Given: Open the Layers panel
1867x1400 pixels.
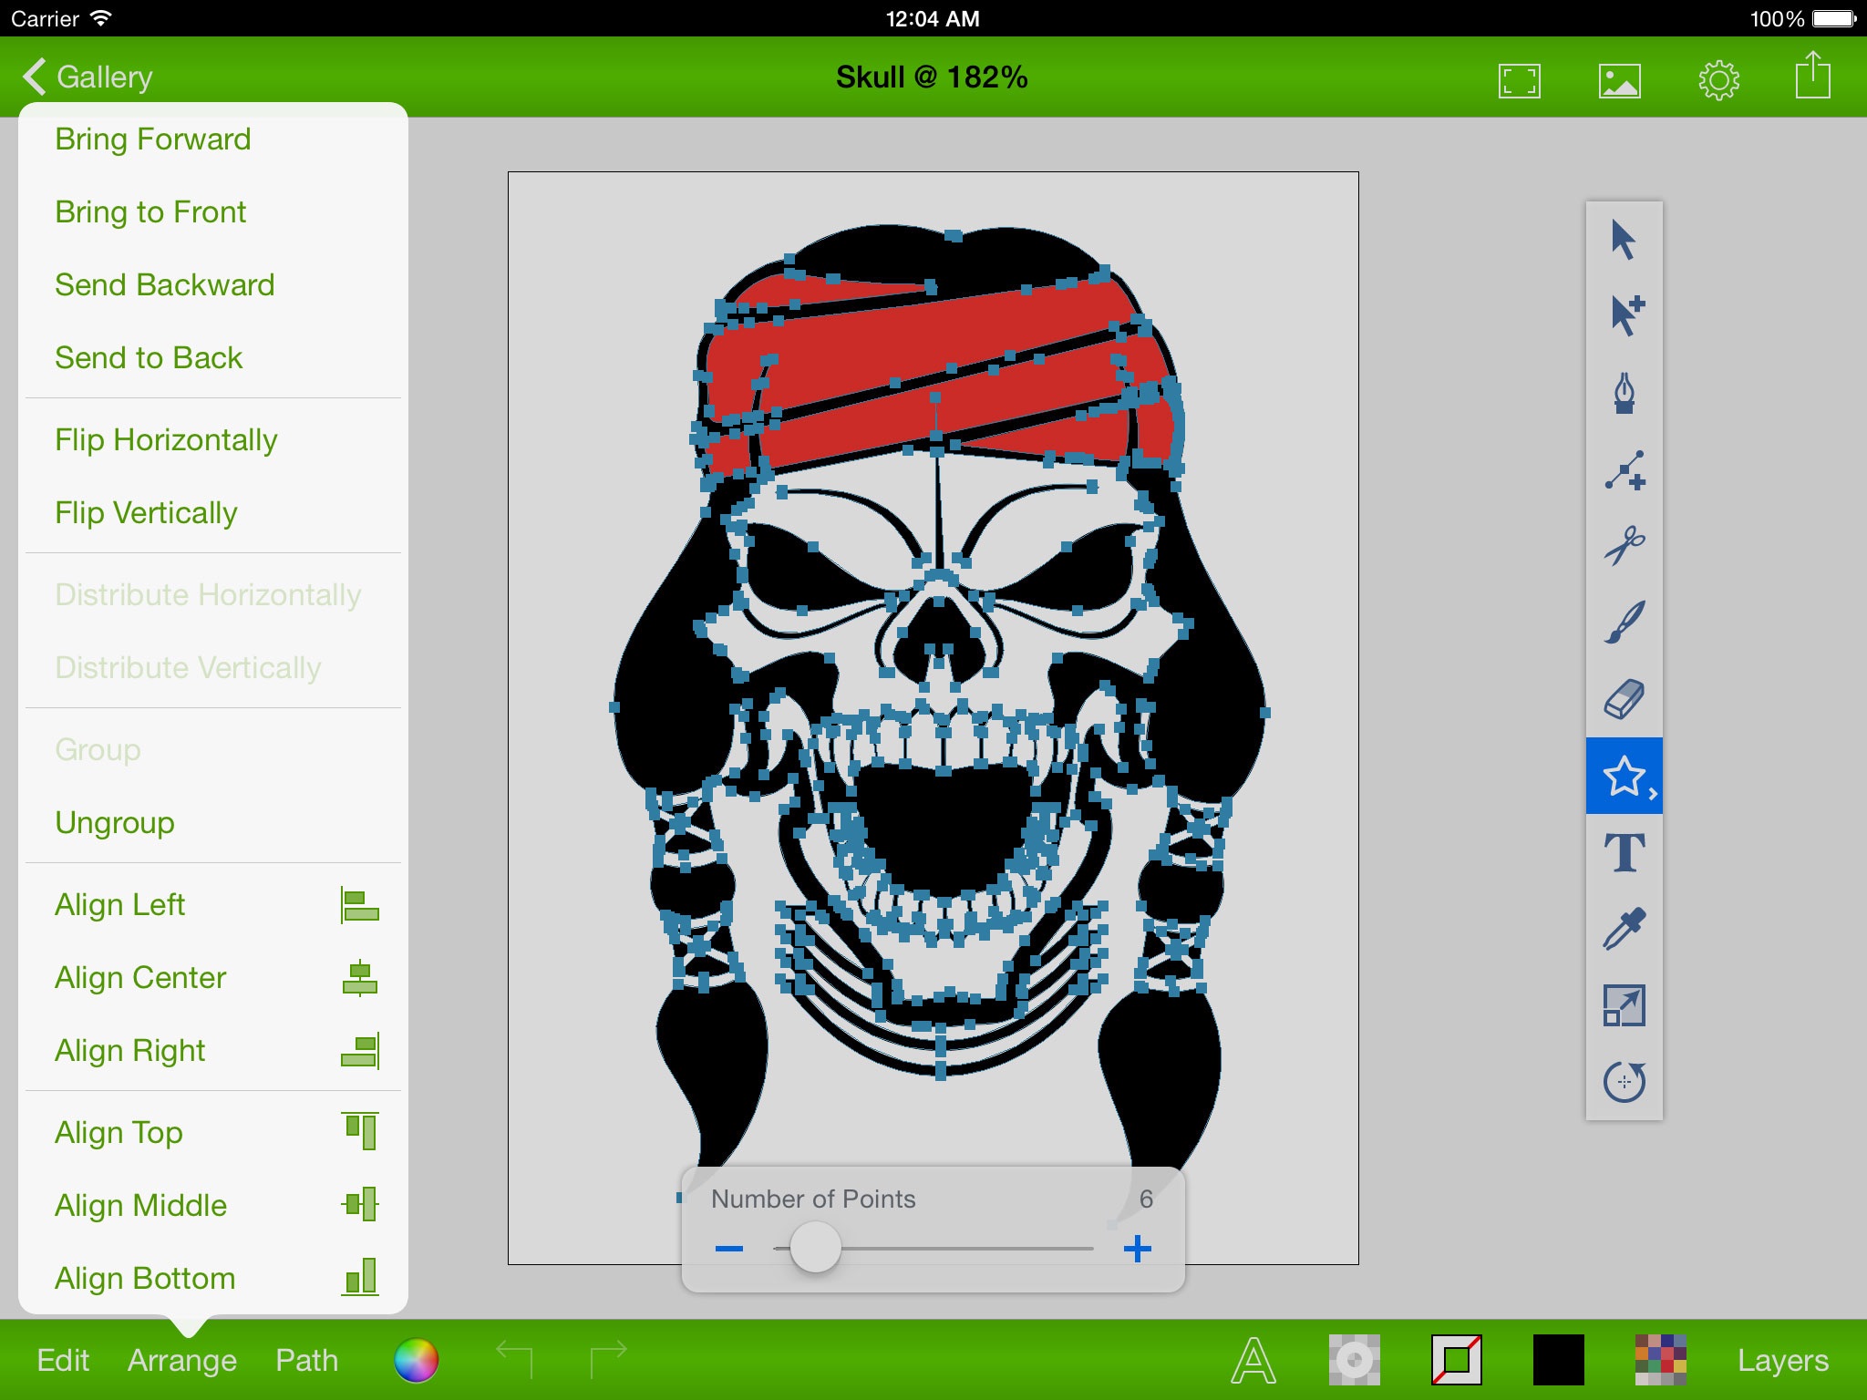Looking at the screenshot, I should [1782, 1360].
